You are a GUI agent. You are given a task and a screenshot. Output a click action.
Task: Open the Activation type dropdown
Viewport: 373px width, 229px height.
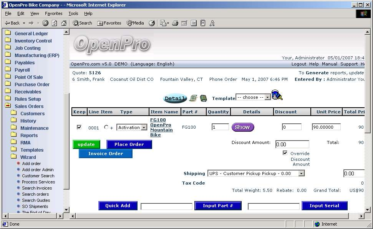[144, 128]
